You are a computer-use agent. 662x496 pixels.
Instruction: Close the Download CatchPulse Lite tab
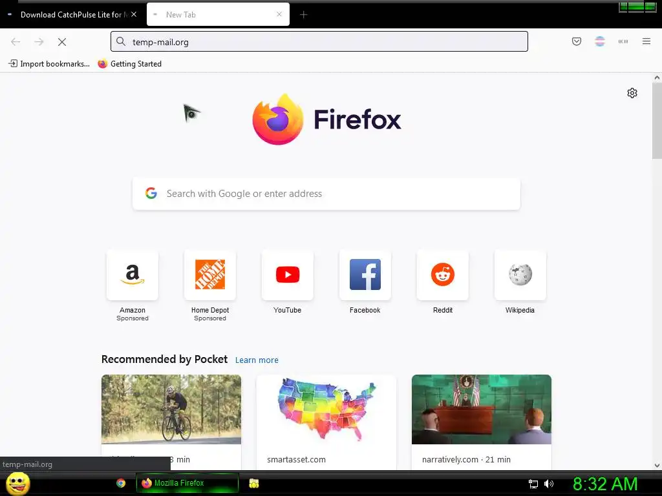(x=134, y=14)
